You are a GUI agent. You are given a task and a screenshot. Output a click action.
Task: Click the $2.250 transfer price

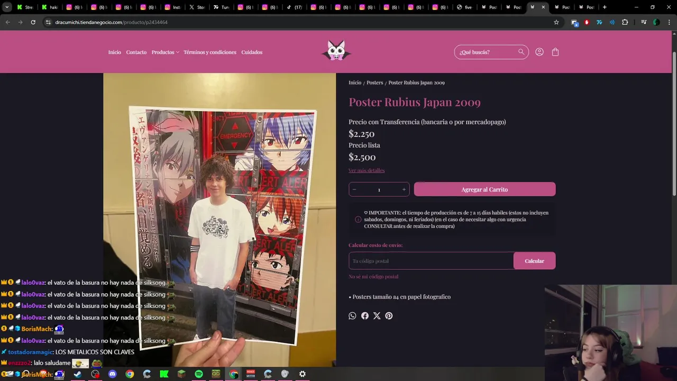pyautogui.click(x=361, y=134)
